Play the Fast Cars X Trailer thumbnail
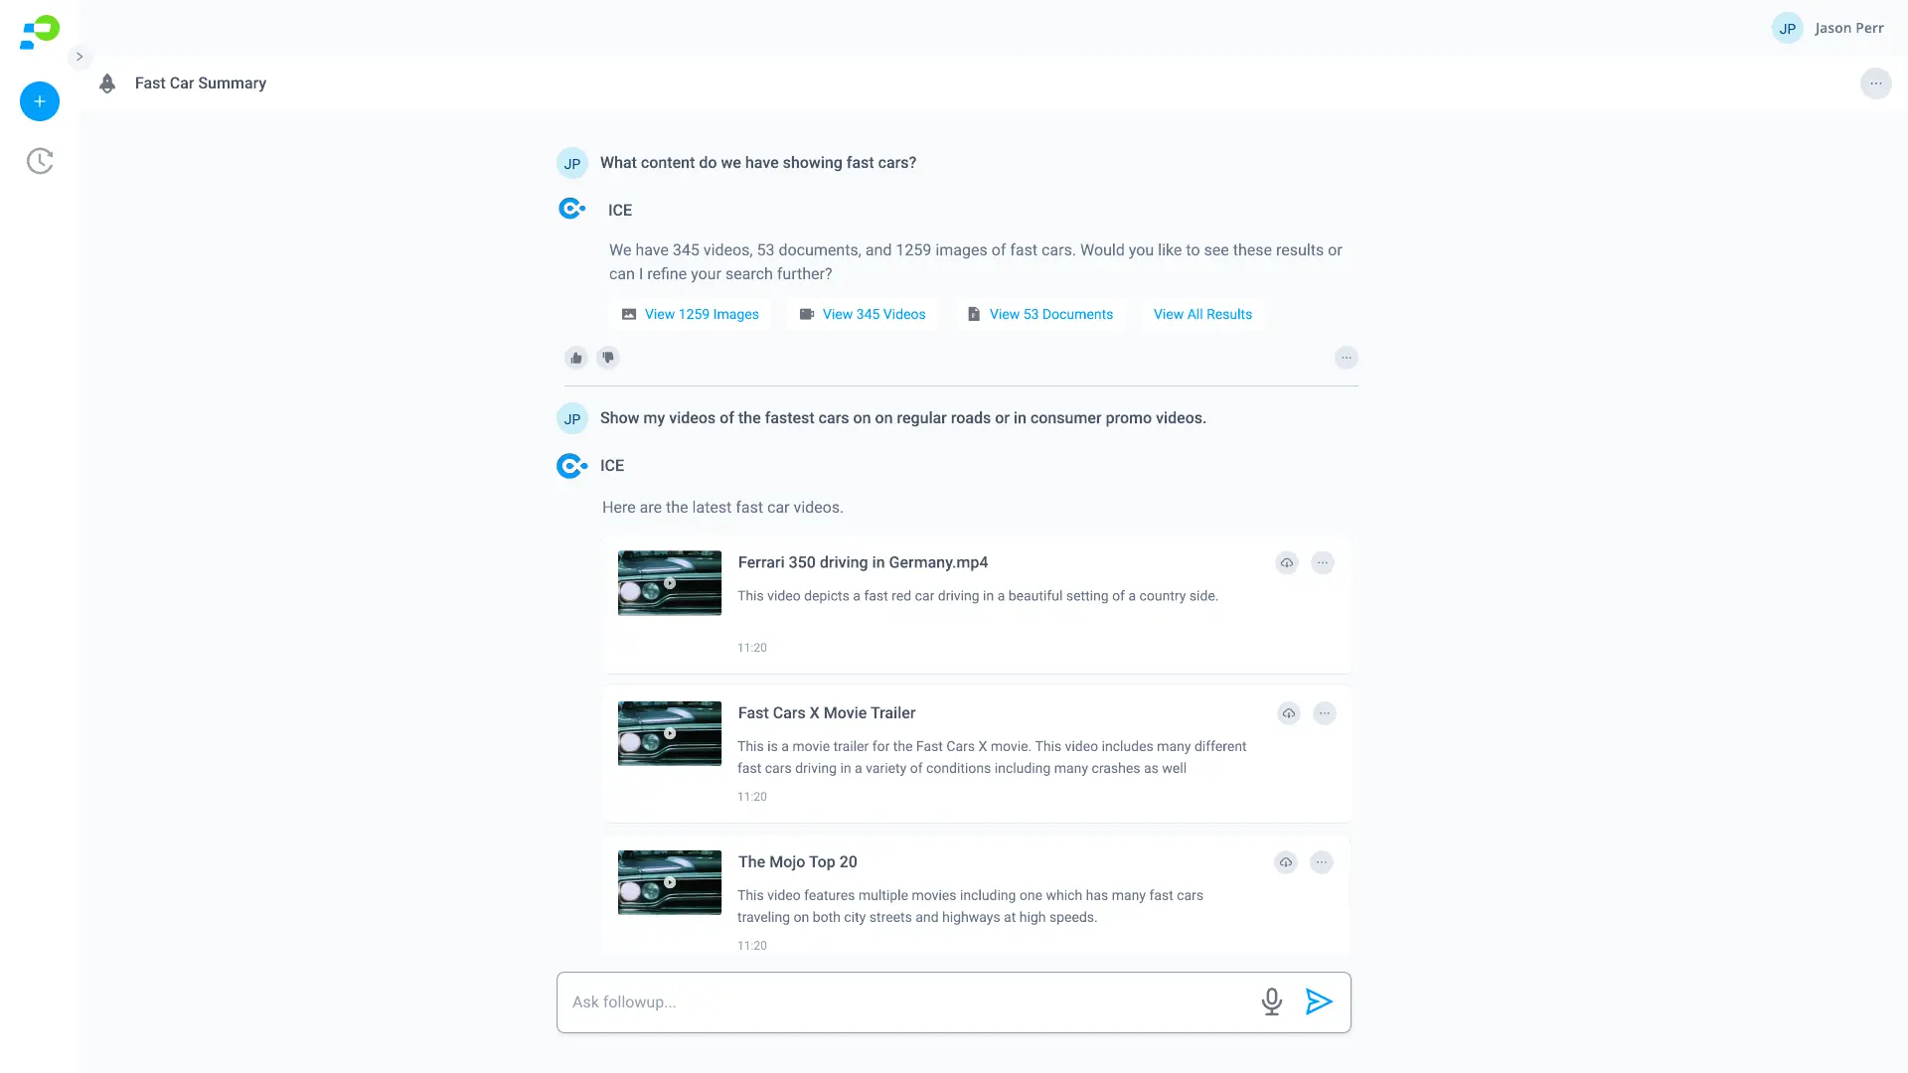 point(670,733)
